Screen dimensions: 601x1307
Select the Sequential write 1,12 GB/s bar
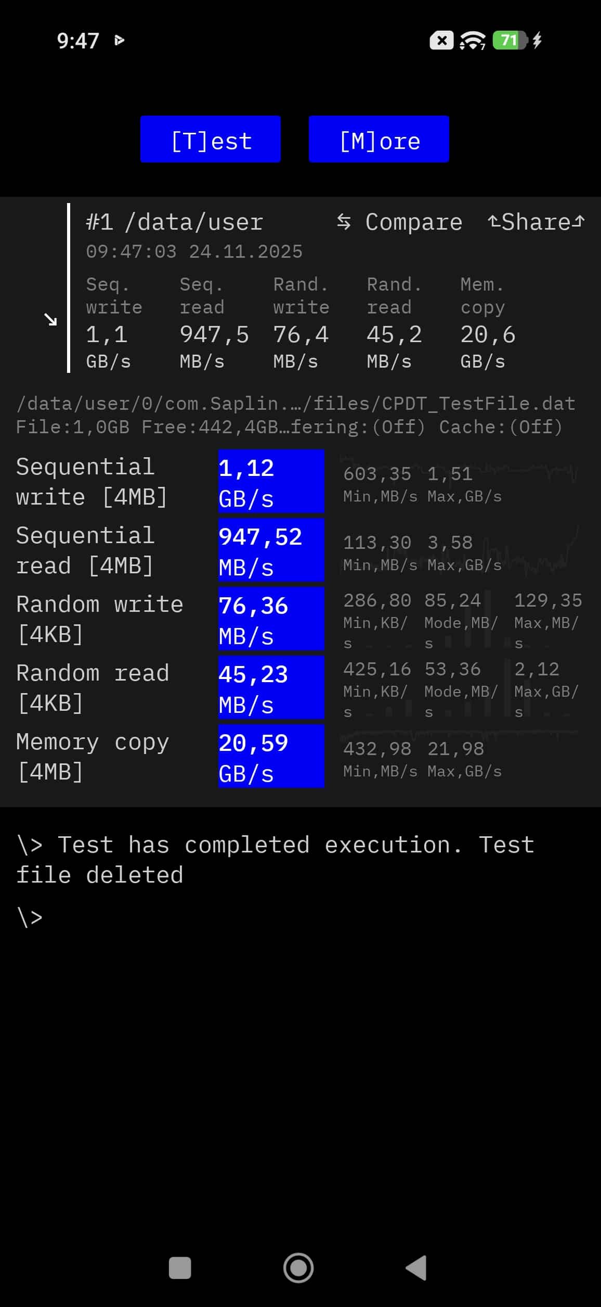pyautogui.click(x=271, y=482)
